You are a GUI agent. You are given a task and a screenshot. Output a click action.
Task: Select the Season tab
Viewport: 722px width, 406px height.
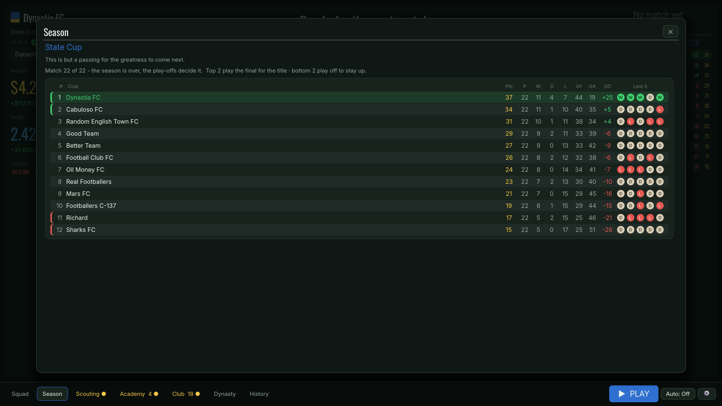click(x=52, y=394)
